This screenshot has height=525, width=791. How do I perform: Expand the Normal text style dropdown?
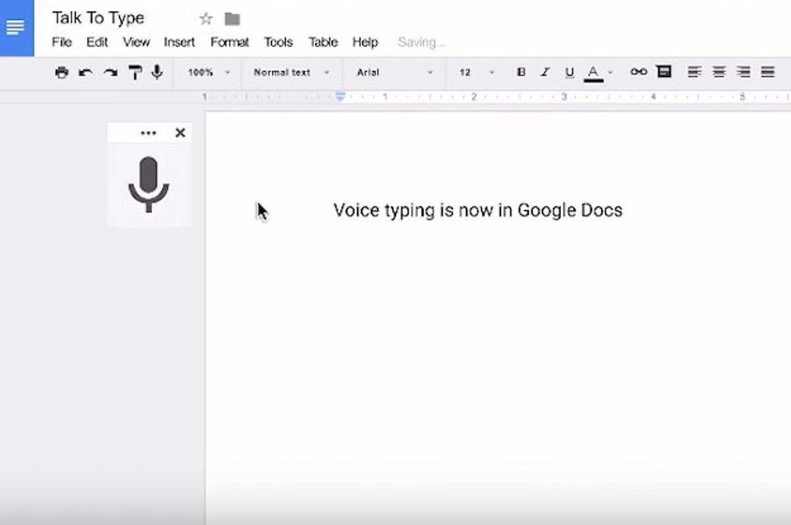pos(291,72)
